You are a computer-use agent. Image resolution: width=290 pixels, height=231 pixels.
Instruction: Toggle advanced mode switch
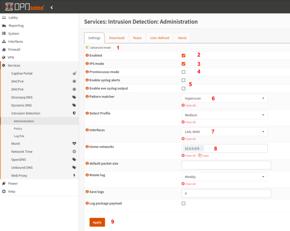[x=88, y=48]
